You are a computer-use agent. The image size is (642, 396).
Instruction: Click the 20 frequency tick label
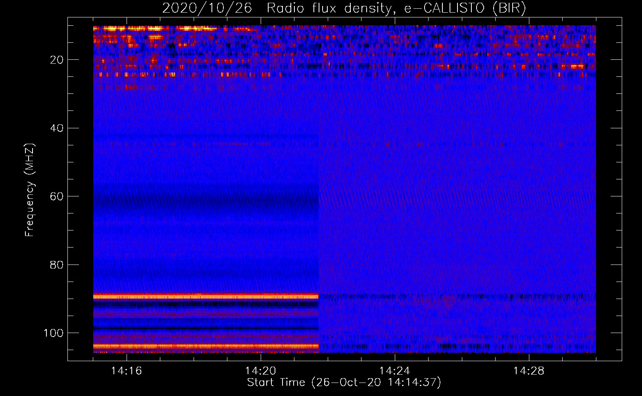(57, 60)
